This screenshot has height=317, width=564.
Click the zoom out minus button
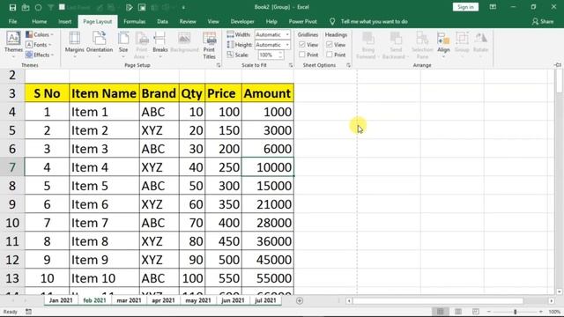[x=489, y=312]
